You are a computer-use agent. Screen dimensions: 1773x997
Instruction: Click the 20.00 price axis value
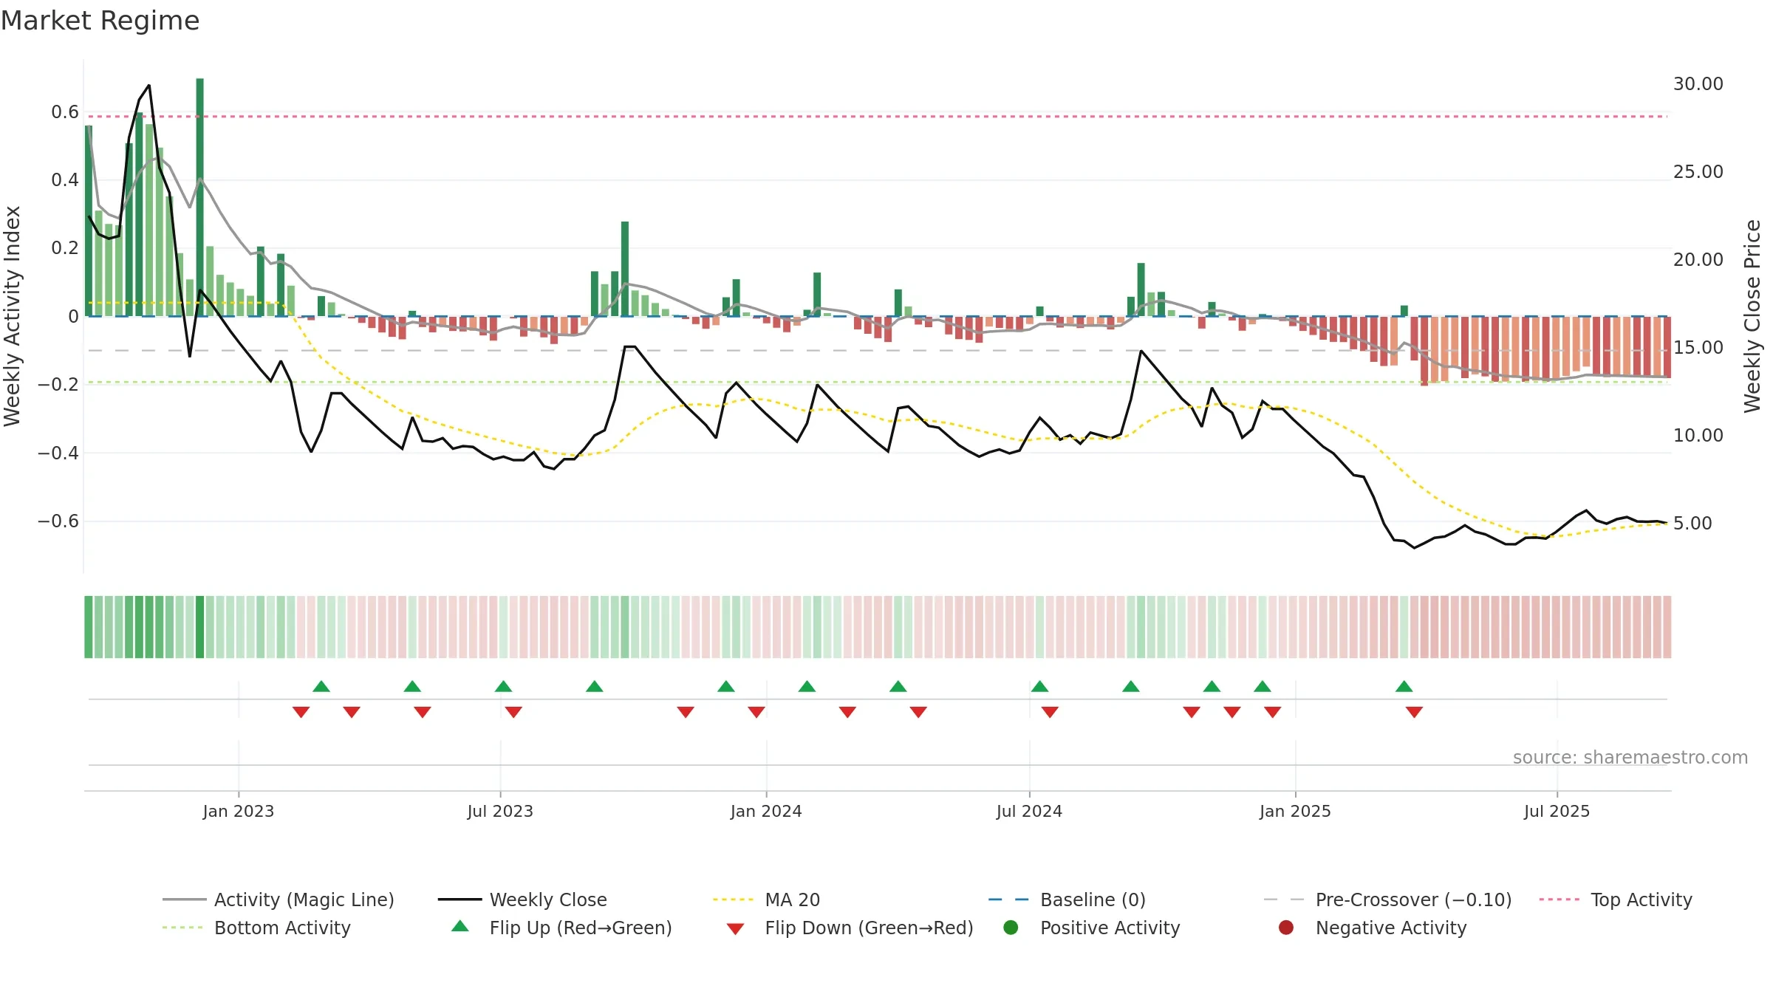[x=1698, y=260]
